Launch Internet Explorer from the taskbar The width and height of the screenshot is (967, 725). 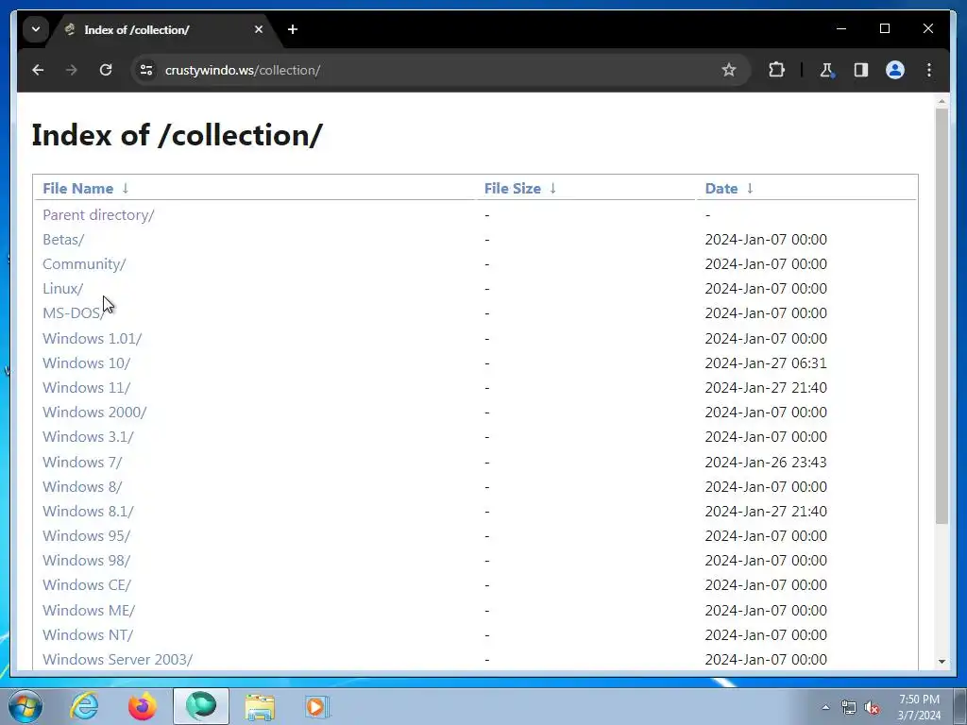[x=84, y=706]
